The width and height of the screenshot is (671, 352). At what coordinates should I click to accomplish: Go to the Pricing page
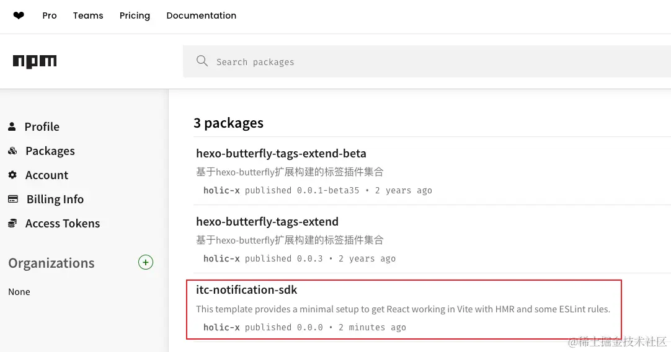point(135,15)
